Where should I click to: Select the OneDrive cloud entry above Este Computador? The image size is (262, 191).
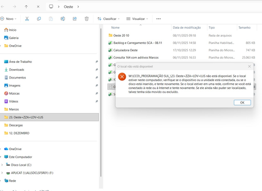coord(13,149)
